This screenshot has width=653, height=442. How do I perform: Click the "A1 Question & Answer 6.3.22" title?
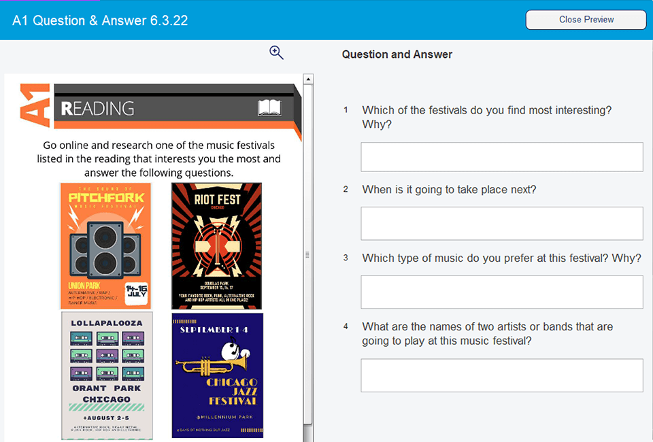[100, 20]
